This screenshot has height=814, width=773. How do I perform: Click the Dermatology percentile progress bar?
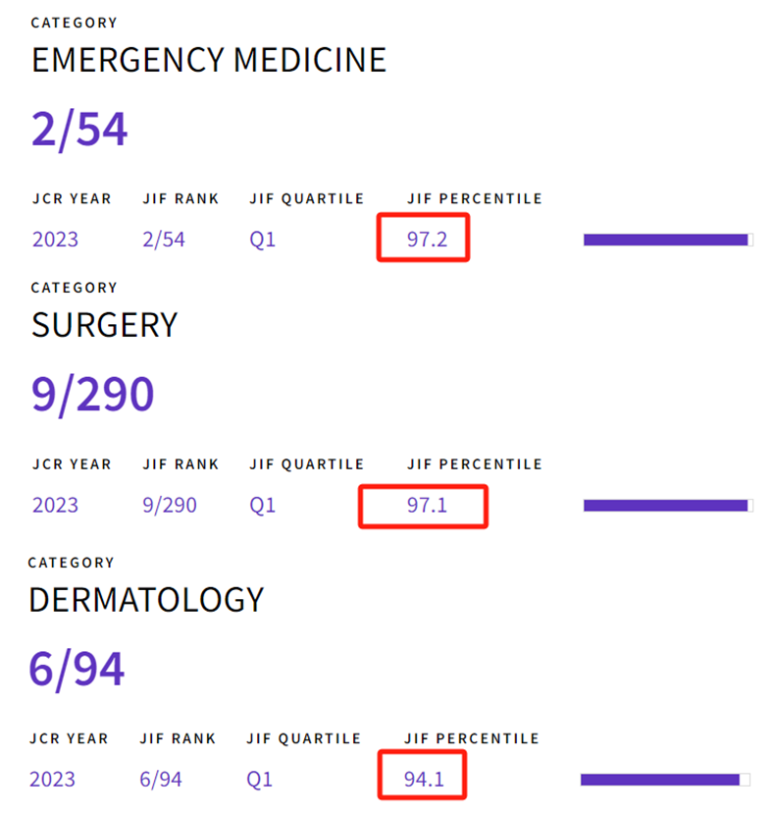[665, 780]
